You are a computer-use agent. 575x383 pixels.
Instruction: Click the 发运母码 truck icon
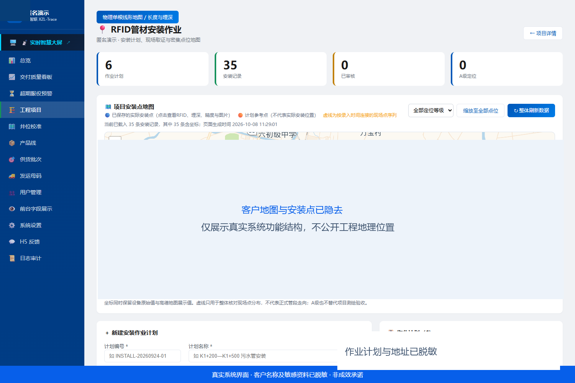(12, 176)
